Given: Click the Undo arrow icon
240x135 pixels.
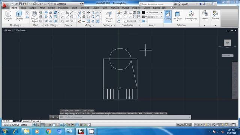Looking at the screenshot, I should coord(39,4).
